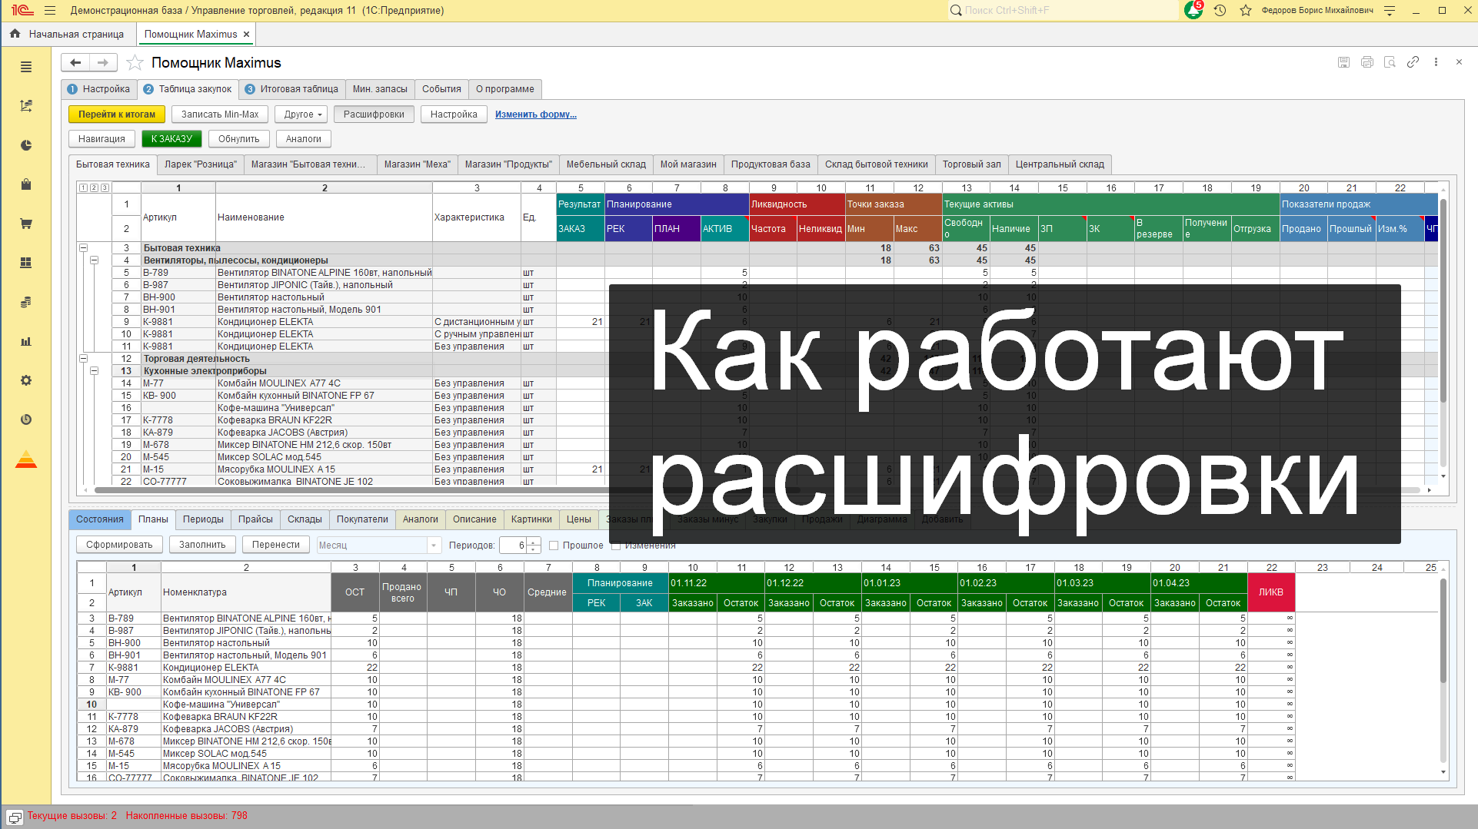This screenshot has height=829, width=1478.
Task: Click the global search field
Action: pyautogui.click(x=1063, y=10)
